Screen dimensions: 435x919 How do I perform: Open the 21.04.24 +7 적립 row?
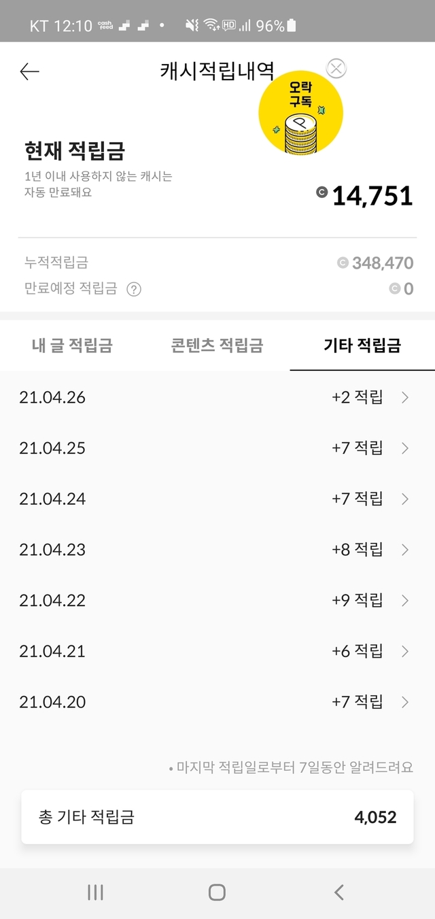click(x=217, y=499)
